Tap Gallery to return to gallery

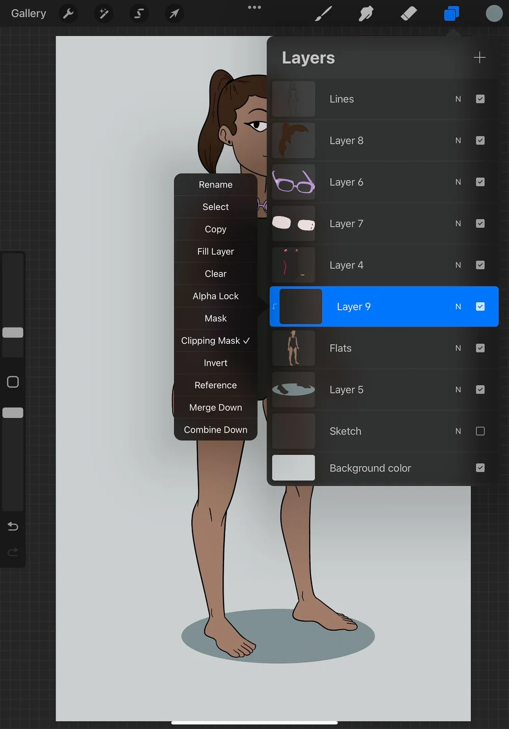pyautogui.click(x=28, y=13)
